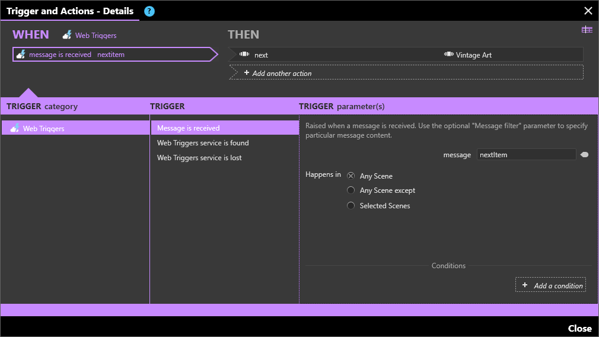Click into the message input field

click(525, 155)
